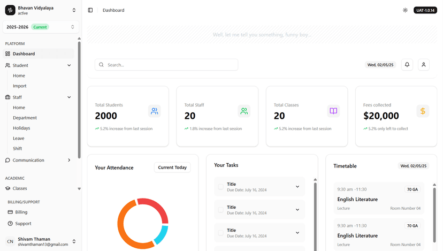Check the first Title task checkbox
443x251 pixels.
point(220,187)
